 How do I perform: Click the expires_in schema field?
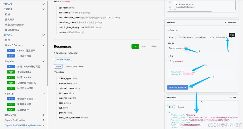pos(65,98)
